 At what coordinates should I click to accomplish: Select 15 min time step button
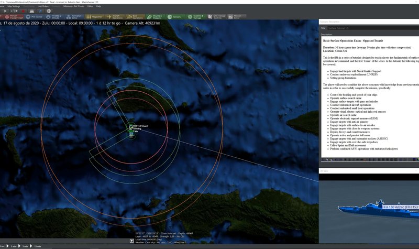(x=37, y=246)
